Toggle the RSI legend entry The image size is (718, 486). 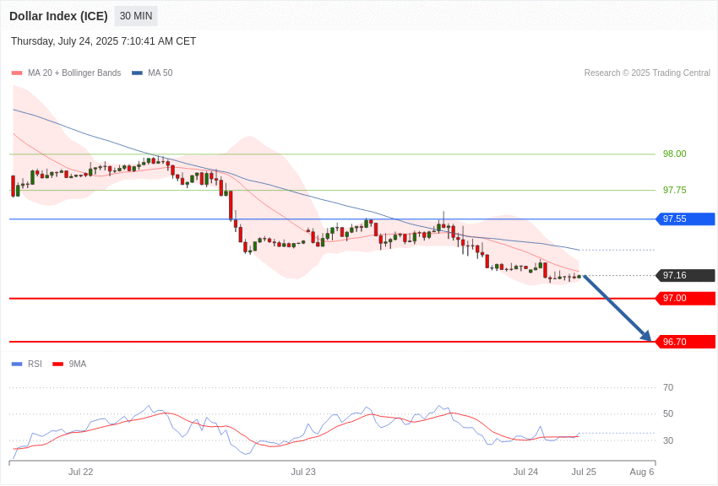26,364
